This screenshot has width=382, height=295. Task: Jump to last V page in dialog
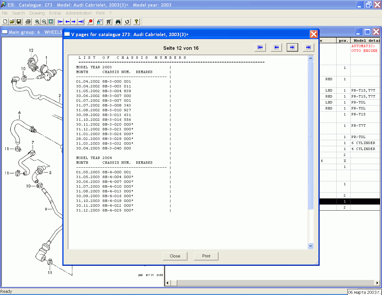tap(309, 47)
